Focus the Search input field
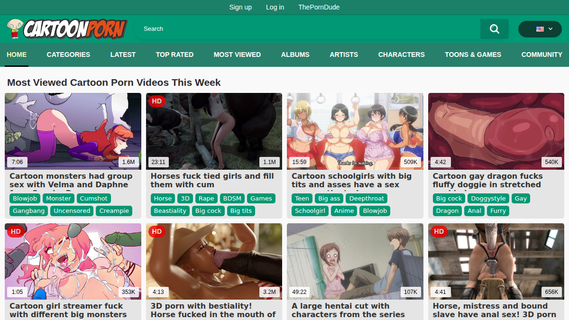 [x=308, y=29]
